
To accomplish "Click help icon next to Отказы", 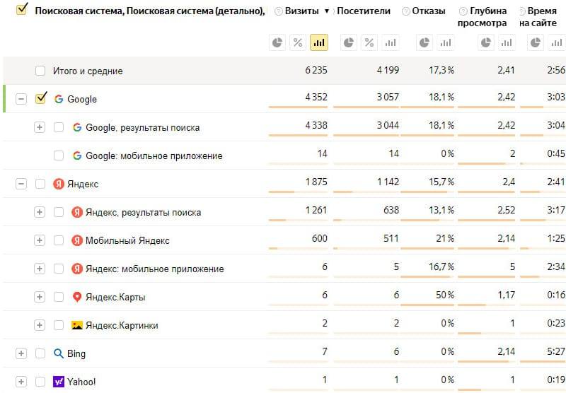I will coord(406,11).
